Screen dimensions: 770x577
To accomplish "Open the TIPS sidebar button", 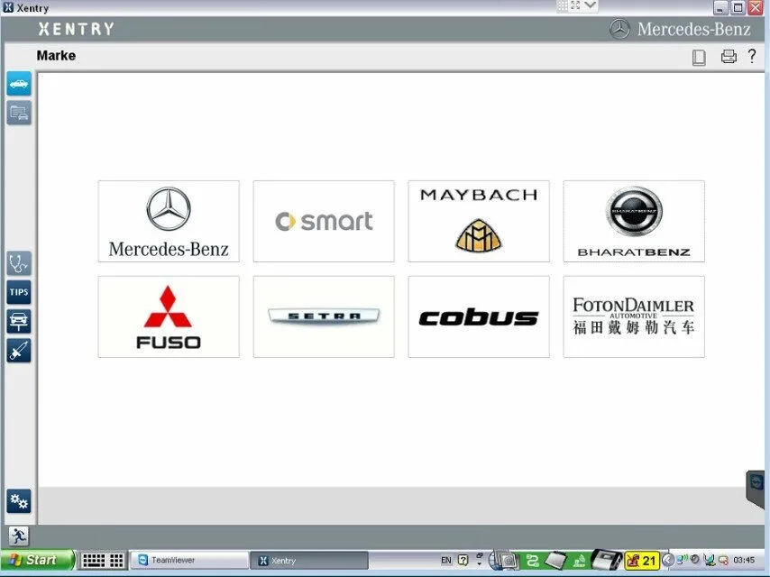I will point(19,292).
